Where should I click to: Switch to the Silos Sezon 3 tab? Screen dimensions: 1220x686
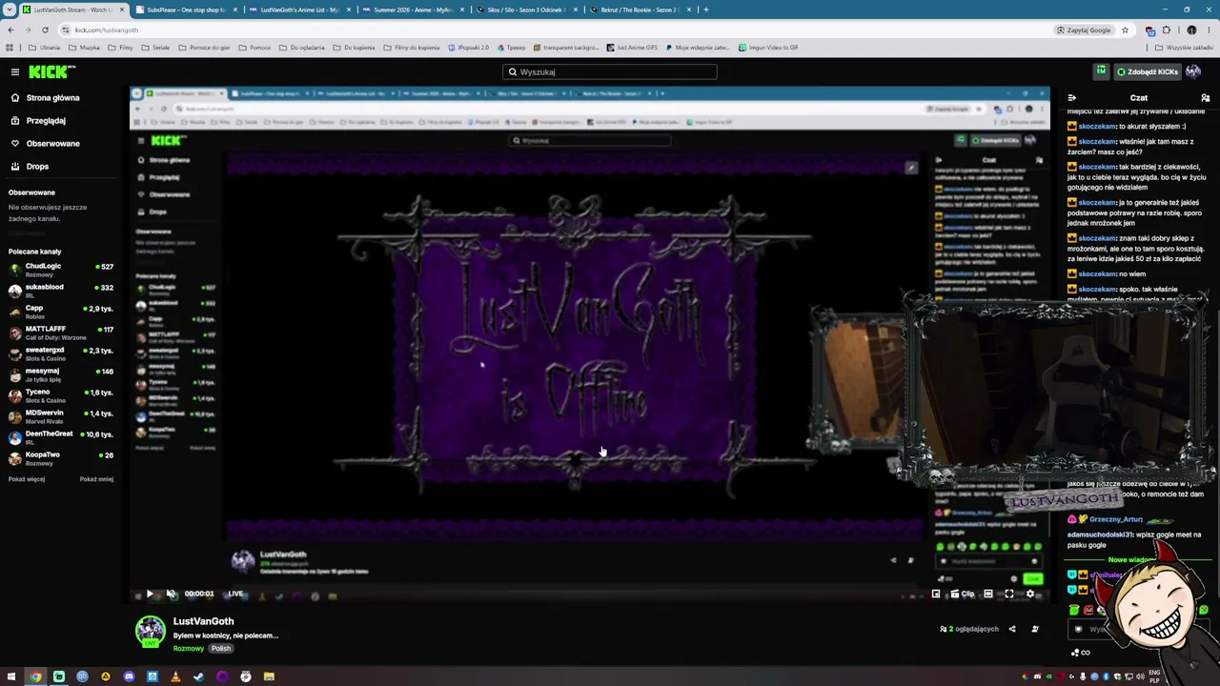[525, 10]
